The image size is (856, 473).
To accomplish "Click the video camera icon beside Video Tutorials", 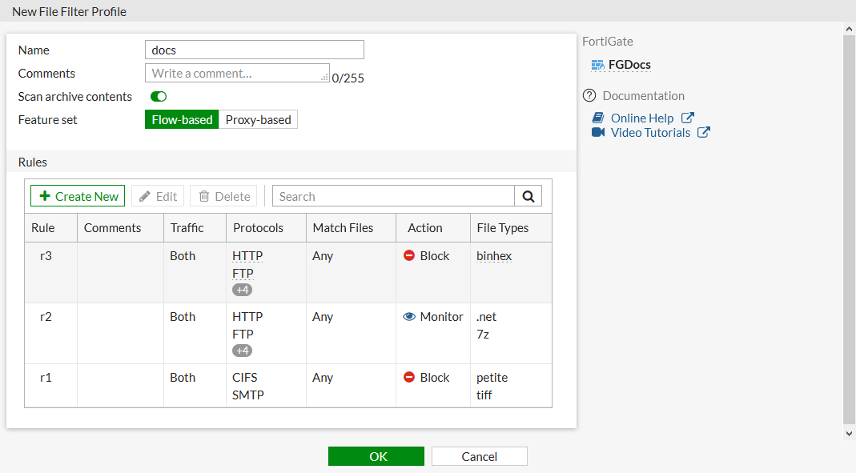I will (597, 133).
